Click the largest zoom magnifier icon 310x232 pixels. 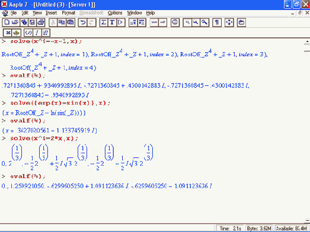click(x=204, y=22)
